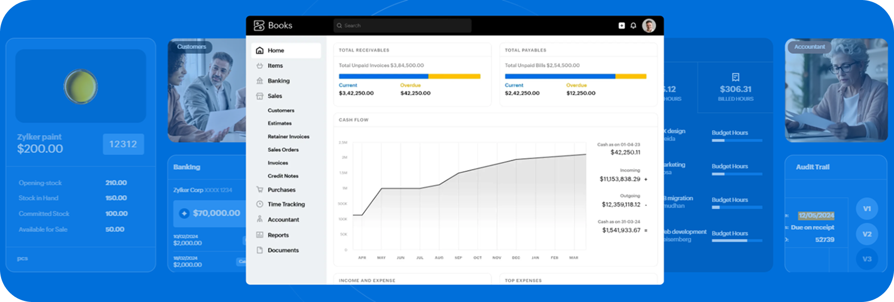Click the Items basket icon in sidebar
This screenshot has width=894, height=302.
click(x=259, y=65)
